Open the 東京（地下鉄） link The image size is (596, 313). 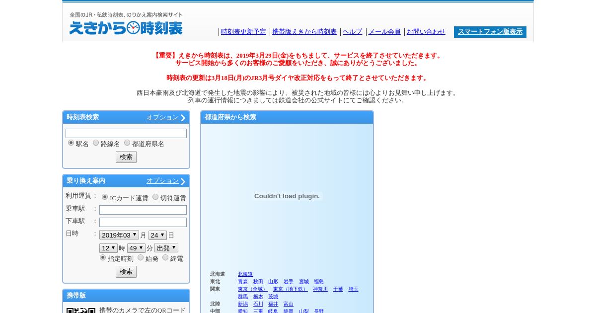(x=290, y=289)
